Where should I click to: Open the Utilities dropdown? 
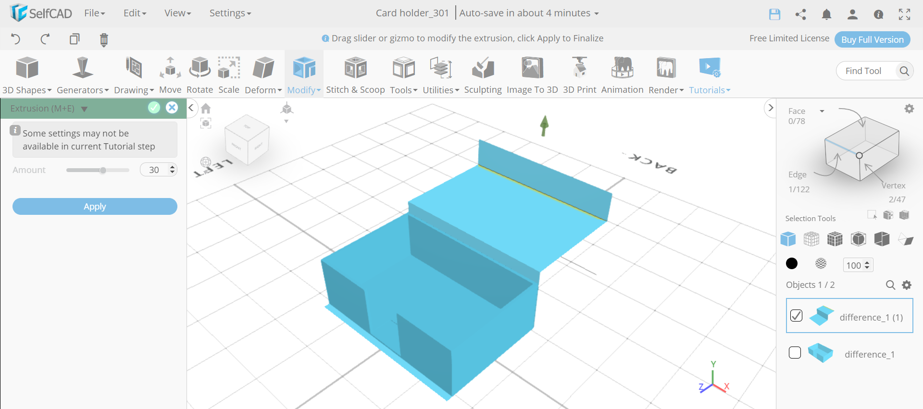tap(441, 75)
